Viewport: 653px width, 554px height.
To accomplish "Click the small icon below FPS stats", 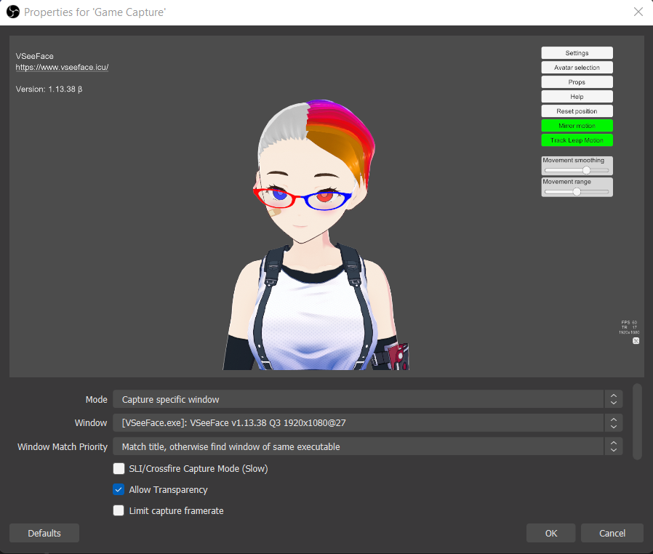I will point(636,341).
